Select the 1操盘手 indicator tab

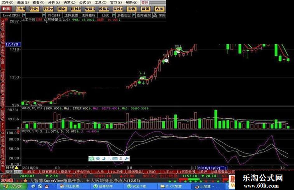(x=65, y=172)
